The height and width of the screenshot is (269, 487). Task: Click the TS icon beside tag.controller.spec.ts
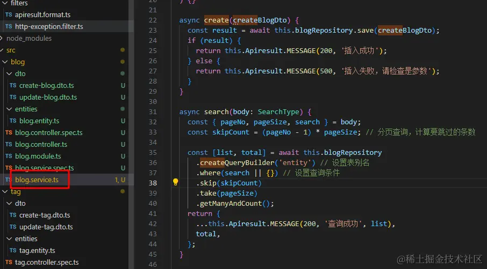(9, 262)
